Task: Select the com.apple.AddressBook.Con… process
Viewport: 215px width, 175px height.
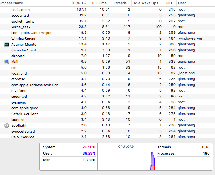Action: 36,85
